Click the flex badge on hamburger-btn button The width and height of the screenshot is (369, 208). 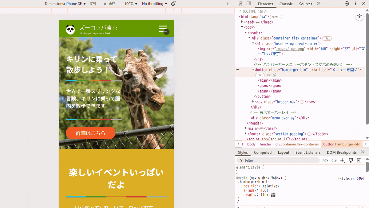(x=260, y=75)
